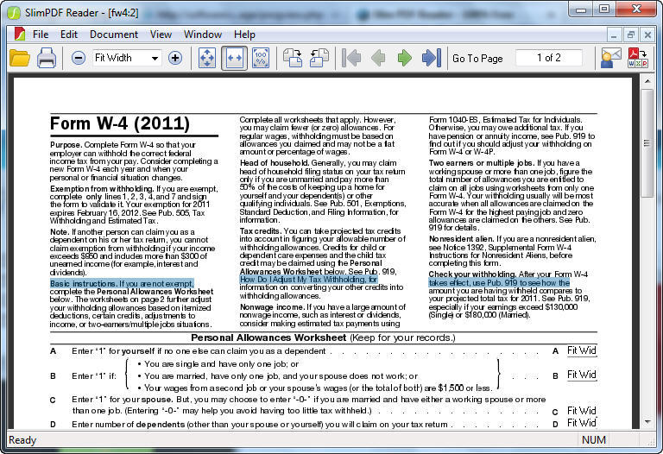This screenshot has width=663, height=454.
Task: Click the printer icon to print
Action: (x=47, y=58)
